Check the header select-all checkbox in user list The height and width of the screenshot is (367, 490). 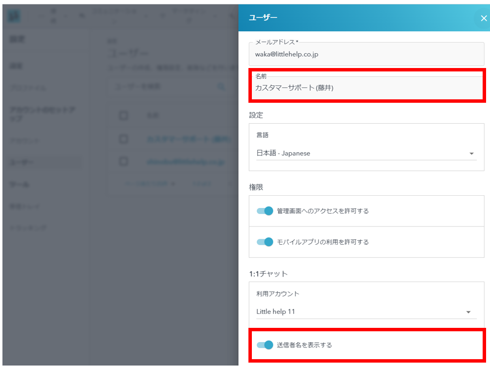(123, 115)
